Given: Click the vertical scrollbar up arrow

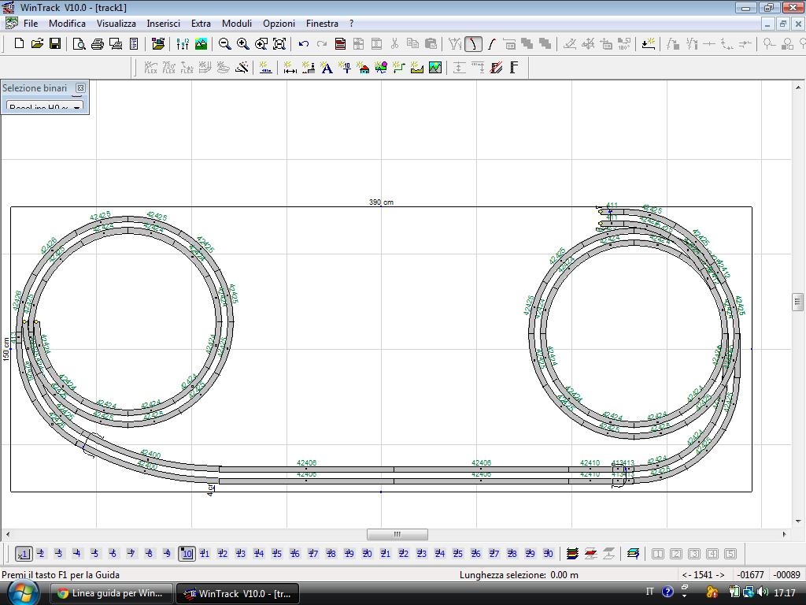Looking at the screenshot, I should point(797,87).
